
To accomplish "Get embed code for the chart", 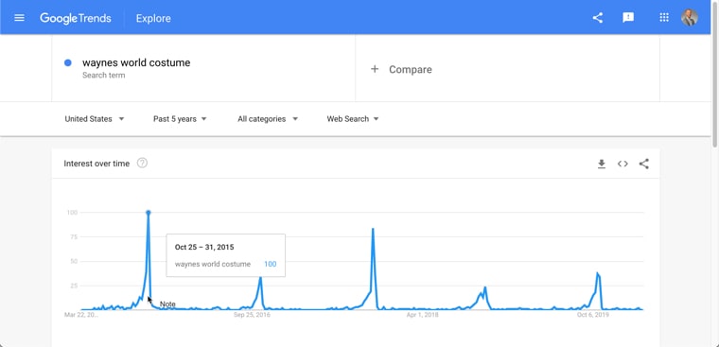I will coord(623,164).
